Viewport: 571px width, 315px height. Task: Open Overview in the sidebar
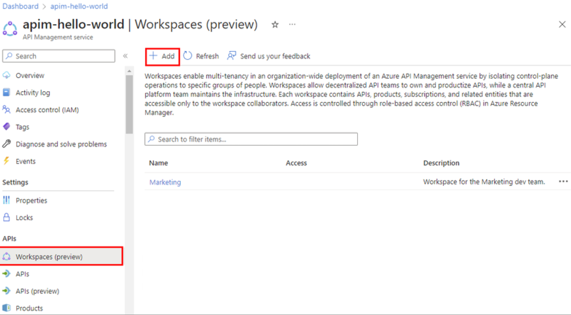coord(30,76)
